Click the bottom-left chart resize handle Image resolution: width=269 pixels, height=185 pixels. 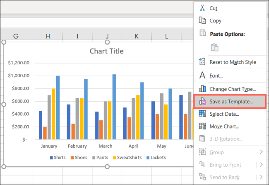4,166
